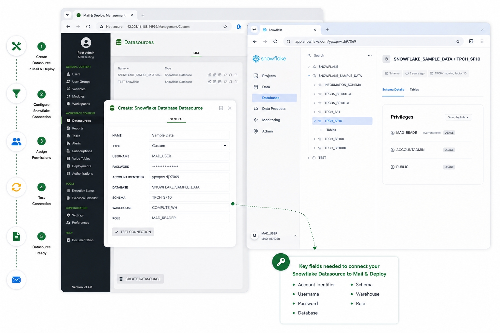Click the TEST CONNECTION button

pyautogui.click(x=133, y=232)
